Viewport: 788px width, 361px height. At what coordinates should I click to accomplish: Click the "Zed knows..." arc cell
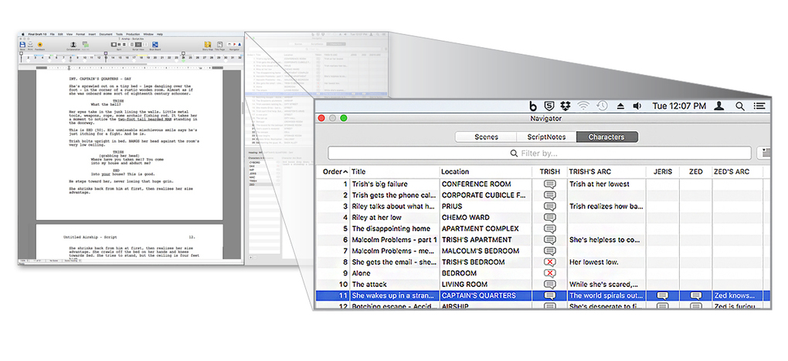tap(734, 295)
